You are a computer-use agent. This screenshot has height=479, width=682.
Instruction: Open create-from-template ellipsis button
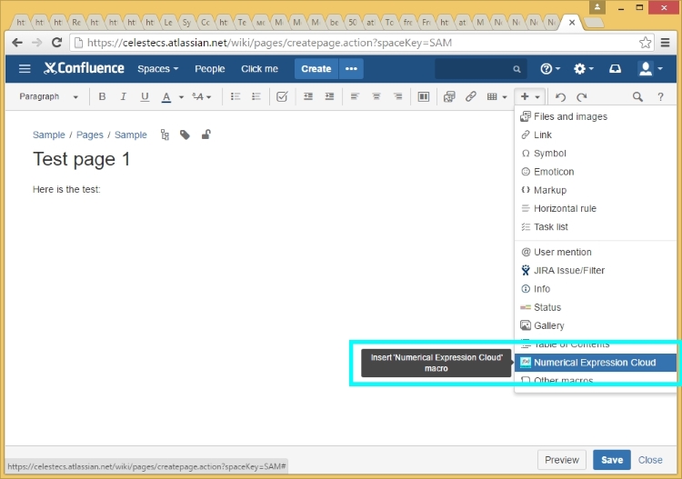click(x=351, y=69)
